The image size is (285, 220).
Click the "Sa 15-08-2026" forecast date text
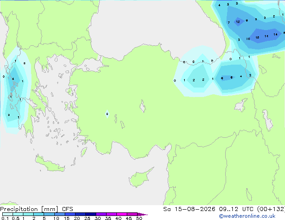(x=189, y=209)
